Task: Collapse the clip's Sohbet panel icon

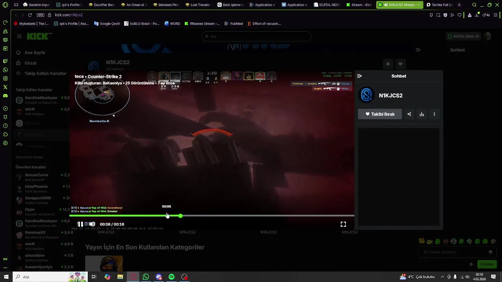Action: coord(360,76)
